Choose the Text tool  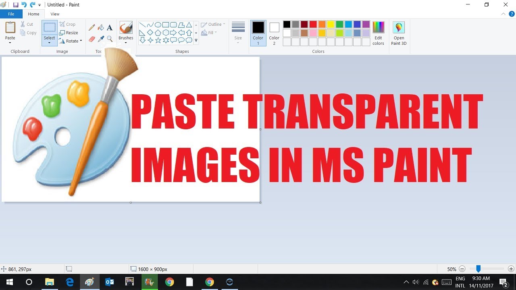click(110, 27)
